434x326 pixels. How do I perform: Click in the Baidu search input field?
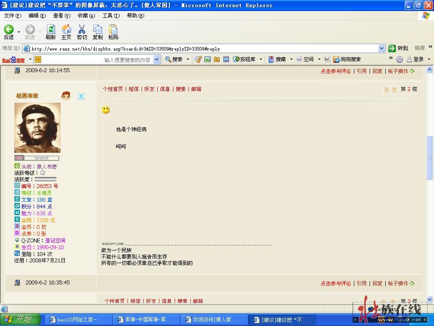[x=97, y=59]
